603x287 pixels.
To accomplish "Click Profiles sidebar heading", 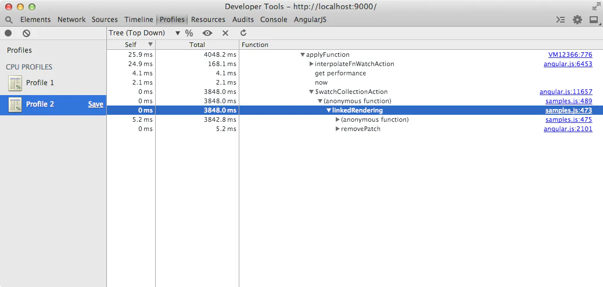I will point(19,50).
